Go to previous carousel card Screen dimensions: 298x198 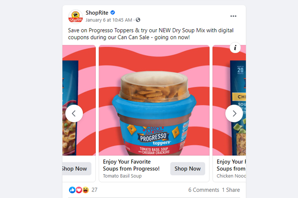74,113
